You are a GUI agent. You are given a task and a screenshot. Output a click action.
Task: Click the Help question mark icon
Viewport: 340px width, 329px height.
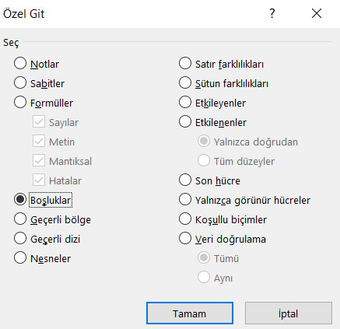point(272,13)
